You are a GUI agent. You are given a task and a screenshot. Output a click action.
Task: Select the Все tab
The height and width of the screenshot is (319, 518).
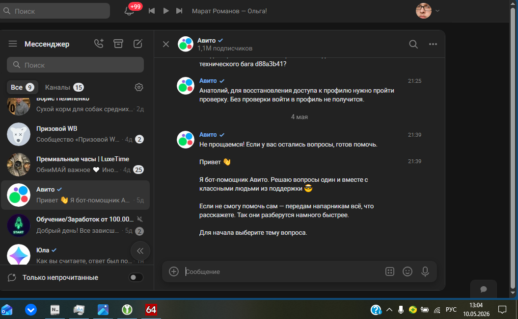click(22, 87)
